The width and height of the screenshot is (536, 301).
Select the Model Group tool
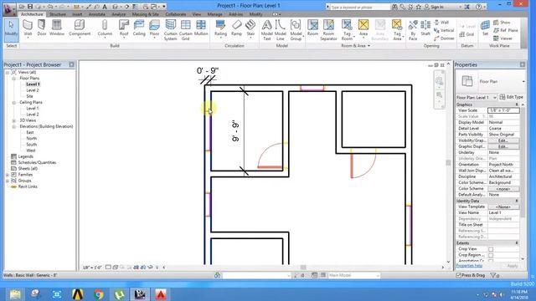point(296,30)
